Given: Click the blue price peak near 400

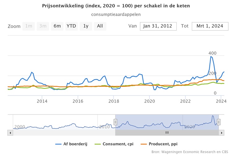Looking at the screenshot, I should coord(211,56).
